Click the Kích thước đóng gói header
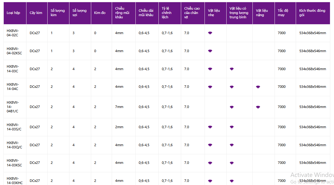This screenshot has width=334, height=185. 313,13
